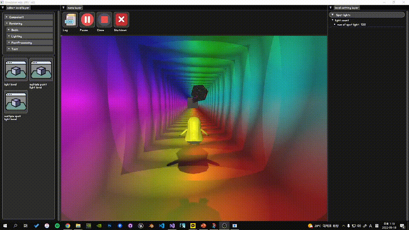Open the Windows Start menu
Viewport: 409px width, 230px height.
click(5, 226)
